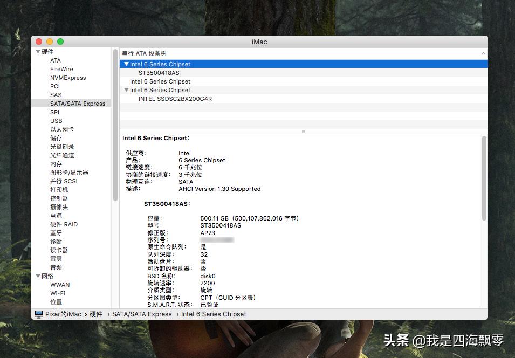
Task: Collapse the 硬件 section disclosure triangle
Action: coord(38,51)
